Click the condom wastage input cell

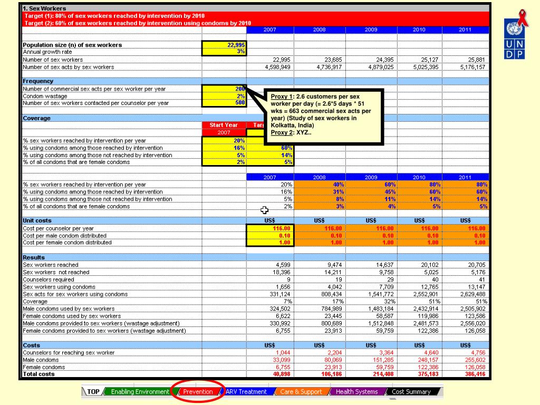(224, 96)
